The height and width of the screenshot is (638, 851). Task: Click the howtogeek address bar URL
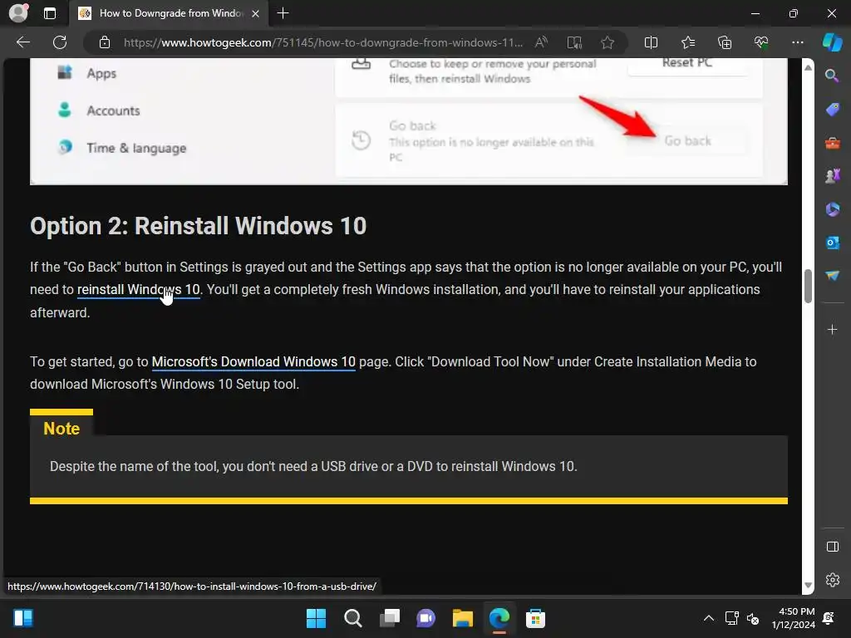click(x=323, y=42)
